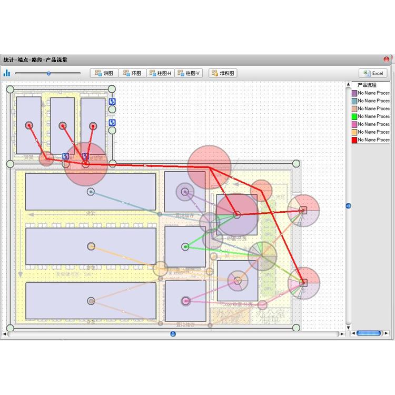395x395 pixels.
Task: Select the 柱图-V vertical bar chart
Action: click(x=189, y=73)
